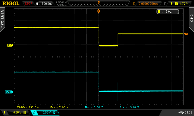Click the D delay indicator icon
This screenshot has height=116, width=194.
pyautogui.click(x=134, y=4)
